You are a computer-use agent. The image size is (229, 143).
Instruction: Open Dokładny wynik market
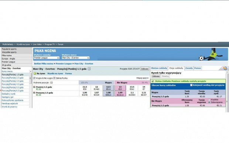pos(8,94)
